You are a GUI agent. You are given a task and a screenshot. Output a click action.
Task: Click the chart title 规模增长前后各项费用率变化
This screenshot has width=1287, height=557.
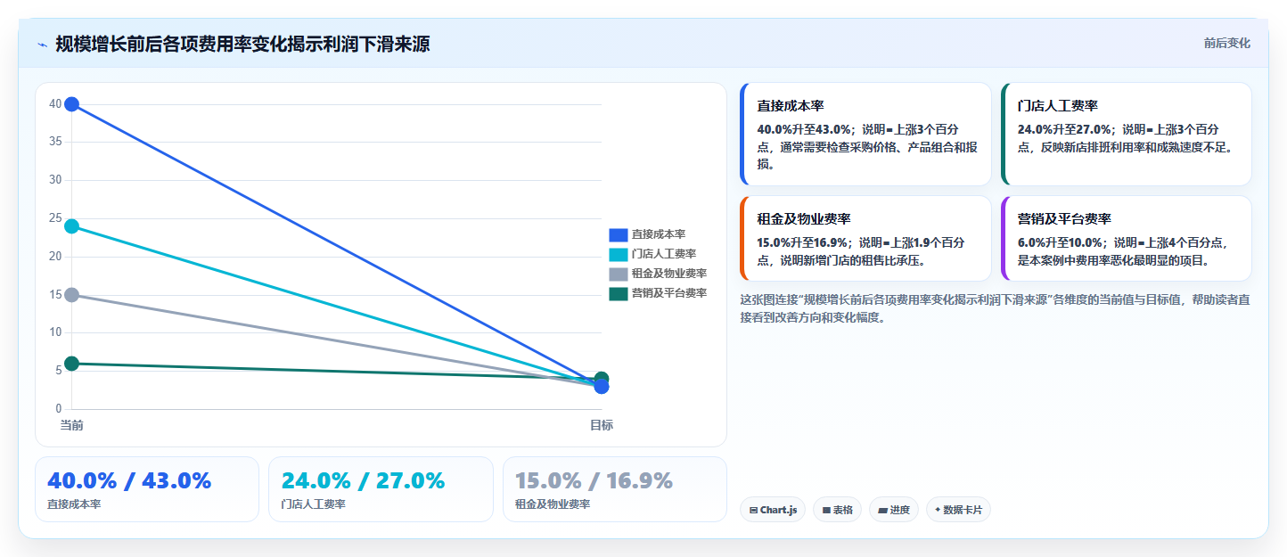(x=242, y=45)
